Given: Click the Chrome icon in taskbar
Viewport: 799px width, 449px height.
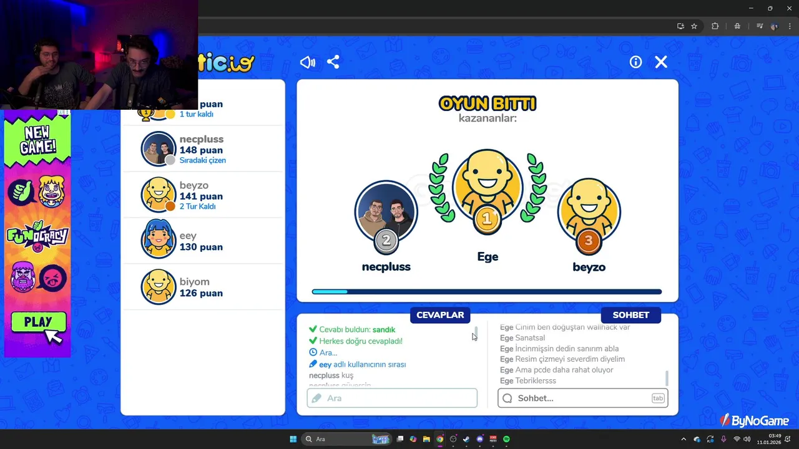Looking at the screenshot, I should pyautogui.click(x=440, y=439).
